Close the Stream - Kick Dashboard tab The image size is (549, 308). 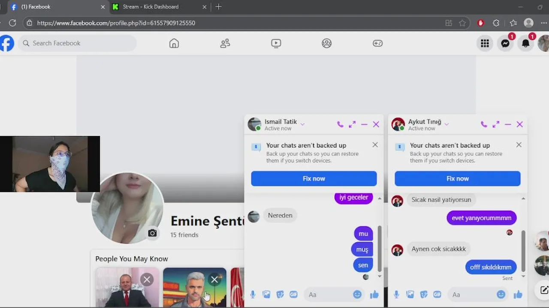coord(204,7)
